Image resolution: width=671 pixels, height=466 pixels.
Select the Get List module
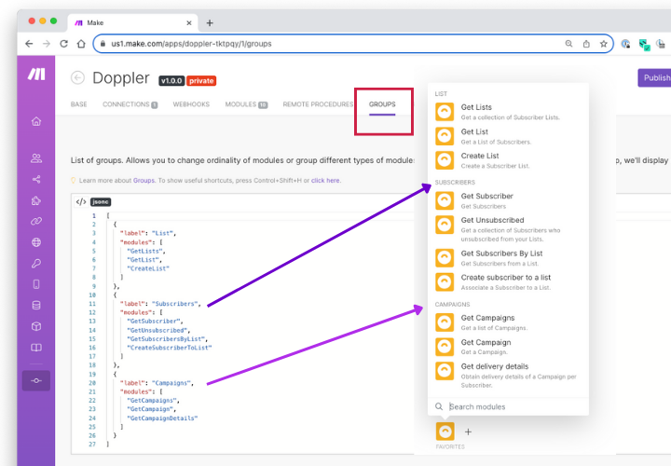point(509,136)
